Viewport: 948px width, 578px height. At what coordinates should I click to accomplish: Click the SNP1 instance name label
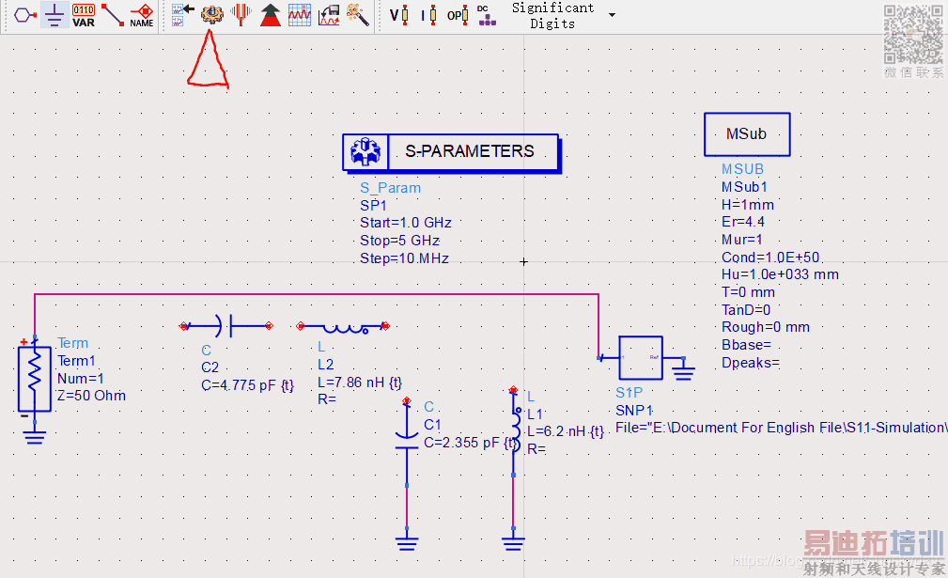click(633, 411)
